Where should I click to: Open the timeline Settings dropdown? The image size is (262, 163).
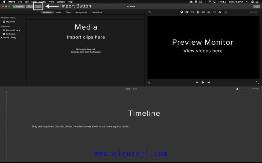click(x=255, y=89)
